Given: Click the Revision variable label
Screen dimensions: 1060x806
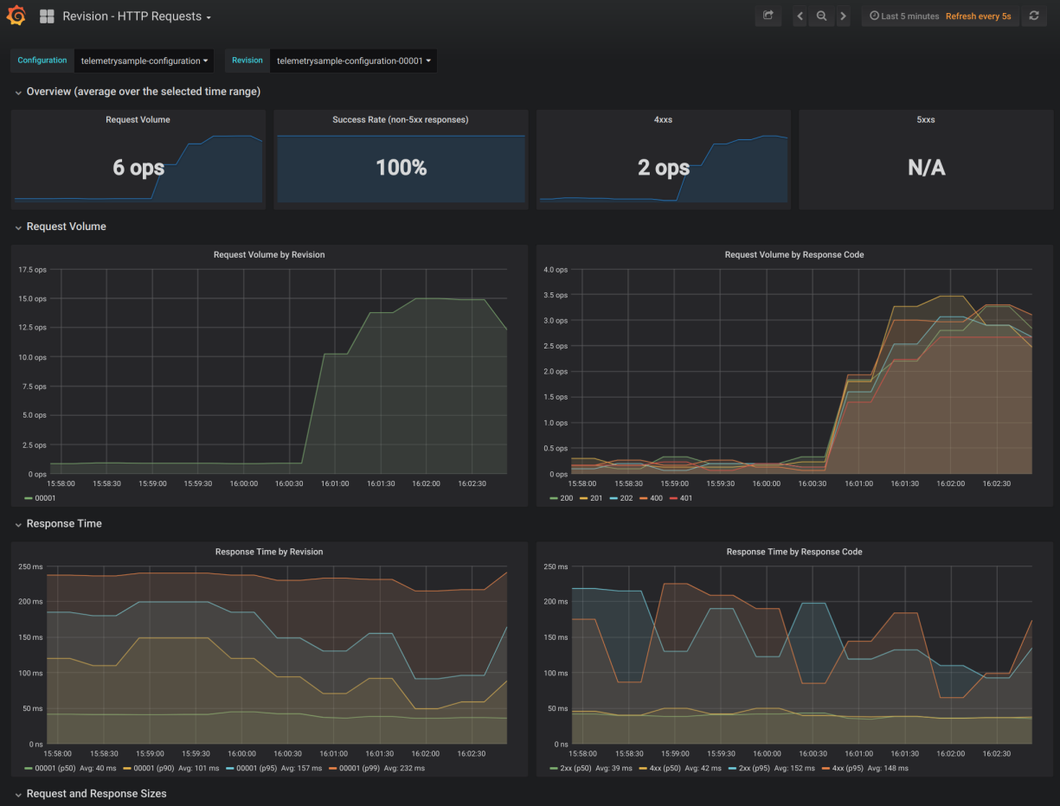Looking at the screenshot, I should [x=247, y=61].
